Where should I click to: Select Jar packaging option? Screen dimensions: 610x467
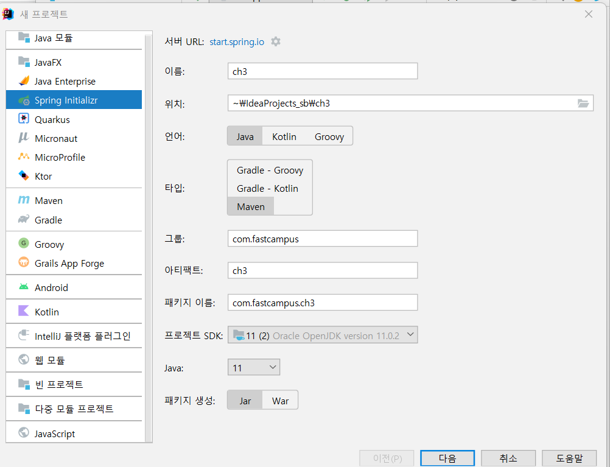coord(245,401)
